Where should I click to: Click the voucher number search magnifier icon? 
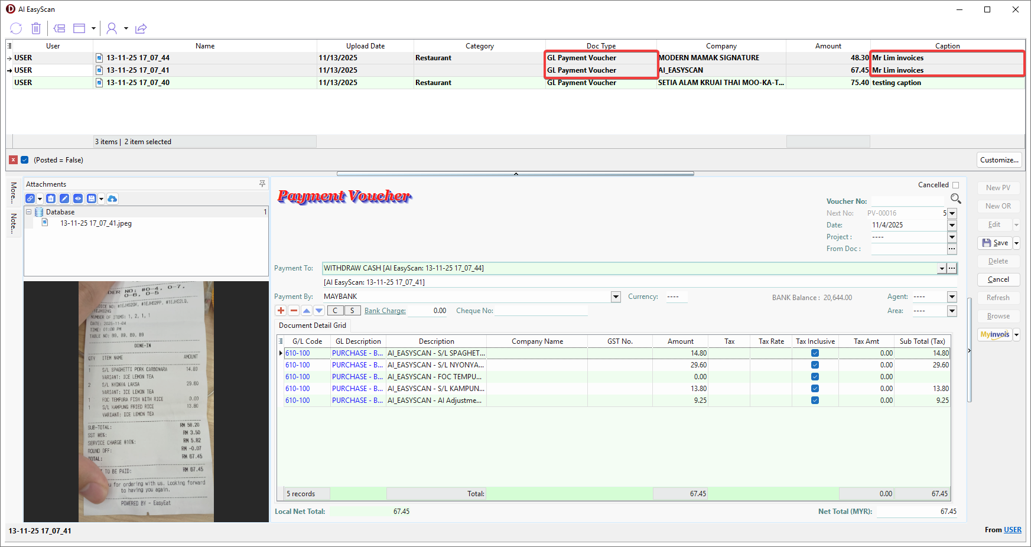[955, 199]
